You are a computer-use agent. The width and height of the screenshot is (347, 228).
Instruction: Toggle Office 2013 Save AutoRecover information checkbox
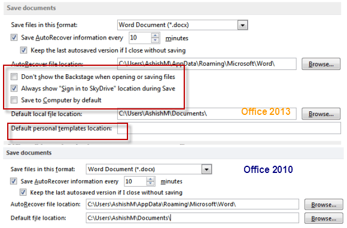14,38
